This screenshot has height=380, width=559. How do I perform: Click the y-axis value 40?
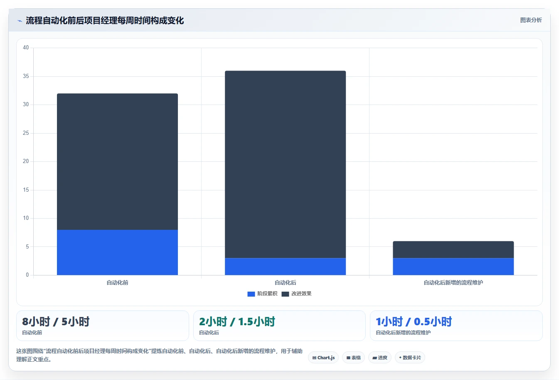26,48
